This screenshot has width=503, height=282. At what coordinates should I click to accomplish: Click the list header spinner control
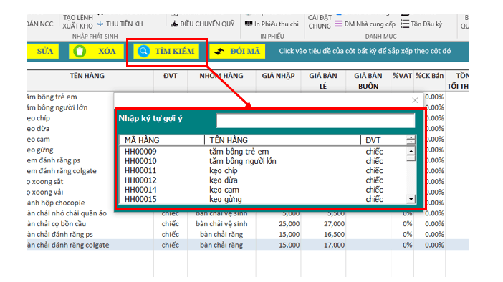coord(411,140)
